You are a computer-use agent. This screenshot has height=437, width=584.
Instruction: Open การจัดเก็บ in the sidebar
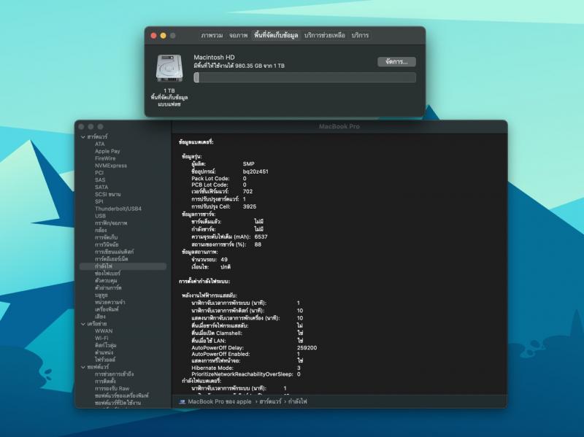coord(106,238)
